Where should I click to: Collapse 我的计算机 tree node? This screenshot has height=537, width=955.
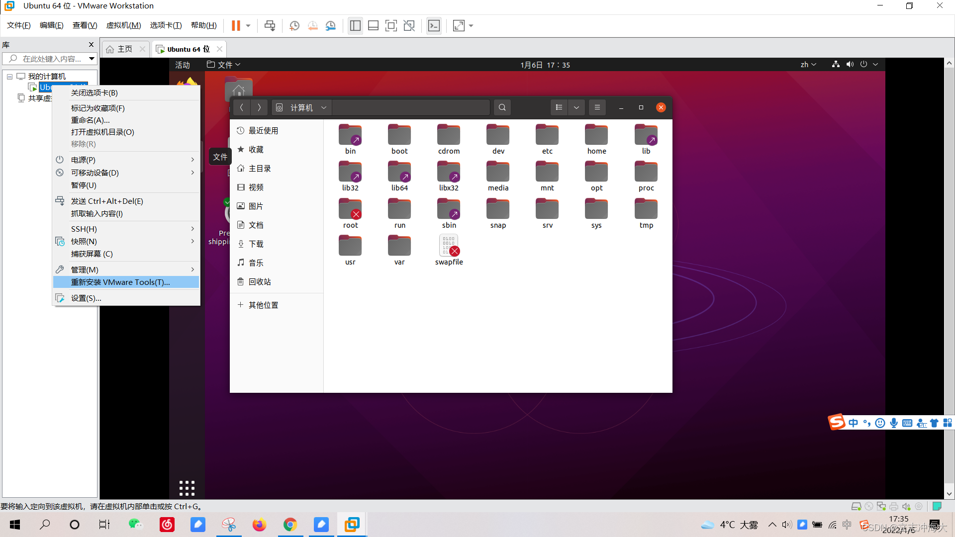click(x=9, y=77)
